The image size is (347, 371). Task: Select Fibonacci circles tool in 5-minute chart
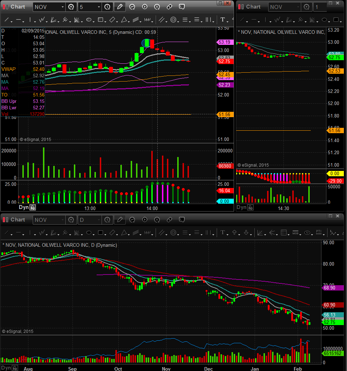point(173,20)
